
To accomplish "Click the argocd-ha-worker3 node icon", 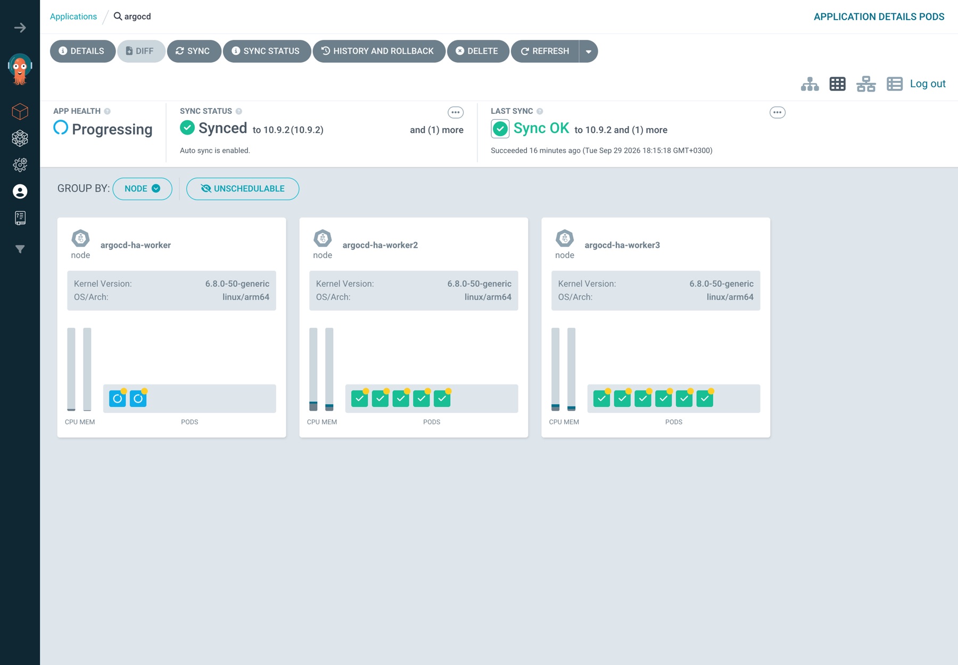I will click(565, 238).
